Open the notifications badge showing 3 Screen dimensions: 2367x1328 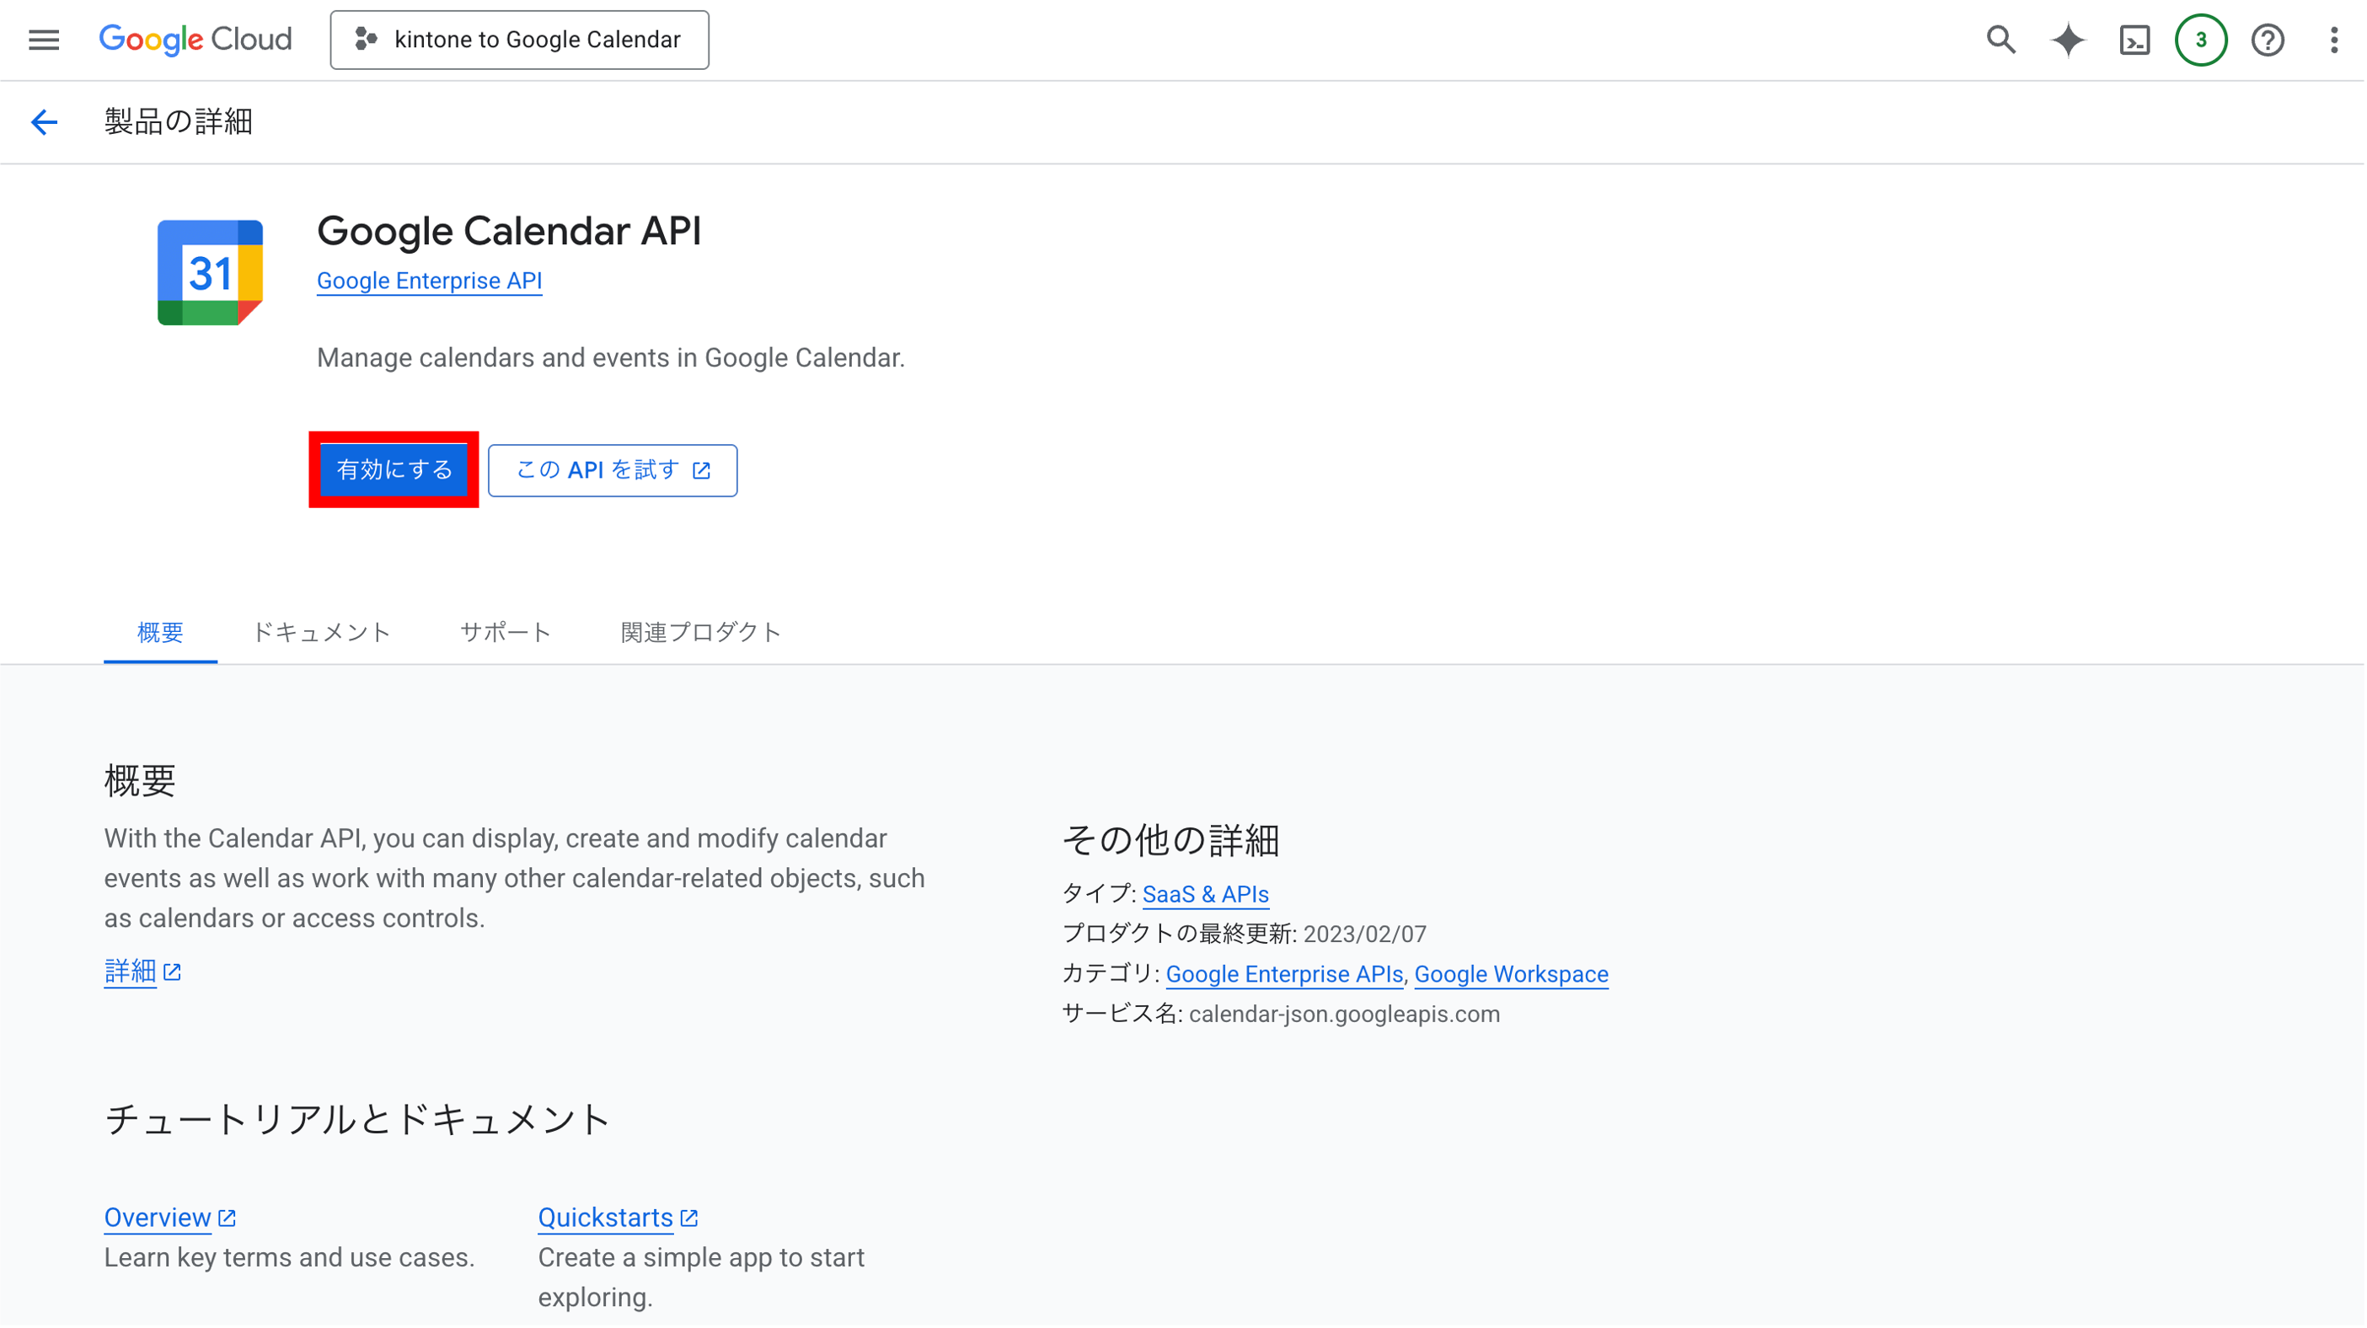(x=2201, y=40)
